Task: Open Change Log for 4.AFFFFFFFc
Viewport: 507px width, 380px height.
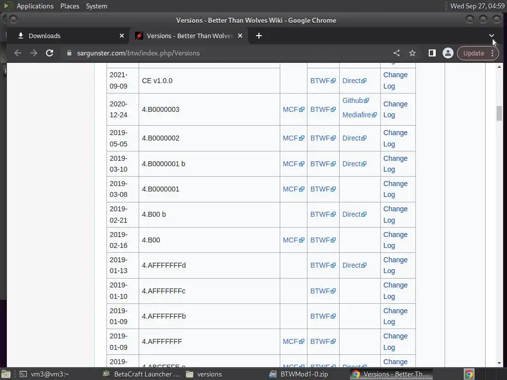Action: click(395, 291)
